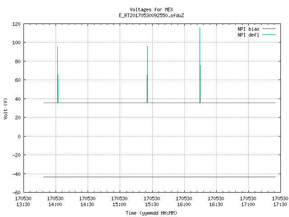Click the y-axis tick value 20
The height and width of the screenshot is (217, 289).
tap(18, 118)
